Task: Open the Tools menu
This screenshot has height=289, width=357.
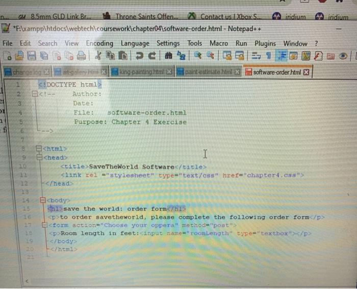Action: click(194, 43)
